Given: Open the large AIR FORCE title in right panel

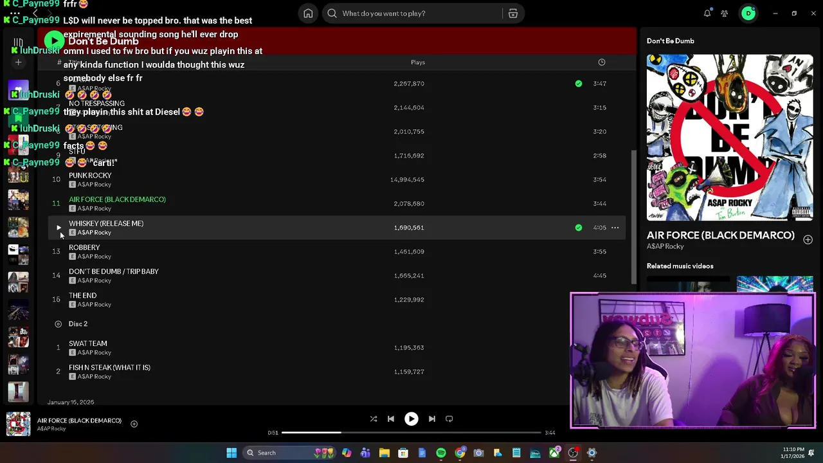Looking at the screenshot, I should (720, 235).
